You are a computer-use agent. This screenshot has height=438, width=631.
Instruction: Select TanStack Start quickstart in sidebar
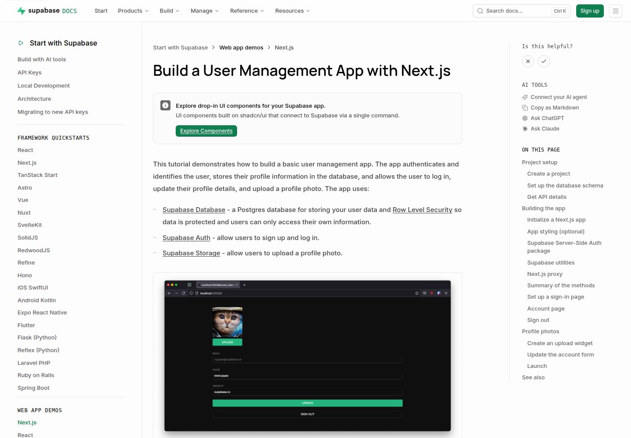(x=38, y=175)
